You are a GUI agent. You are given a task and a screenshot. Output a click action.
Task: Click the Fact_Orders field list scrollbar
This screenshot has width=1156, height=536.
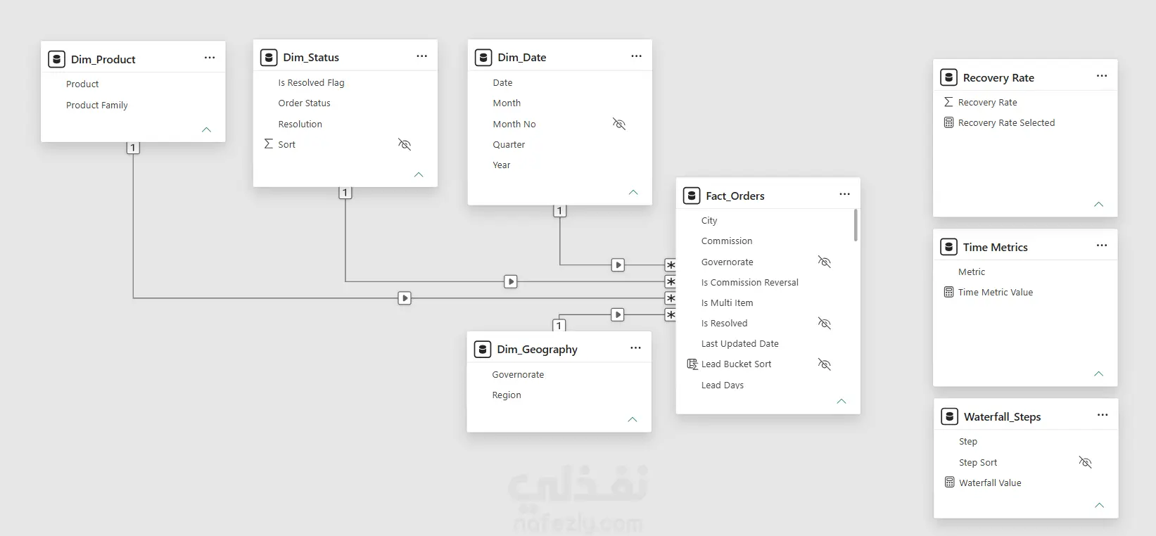[856, 225]
